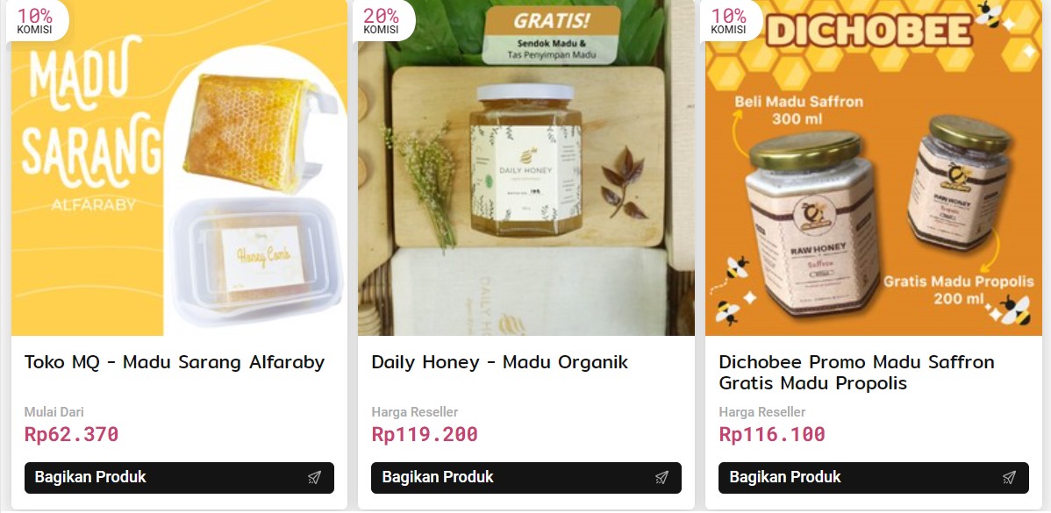Click the Mulai Dari label above Rp62.370
The image size is (1051, 513).
pyautogui.click(x=54, y=412)
